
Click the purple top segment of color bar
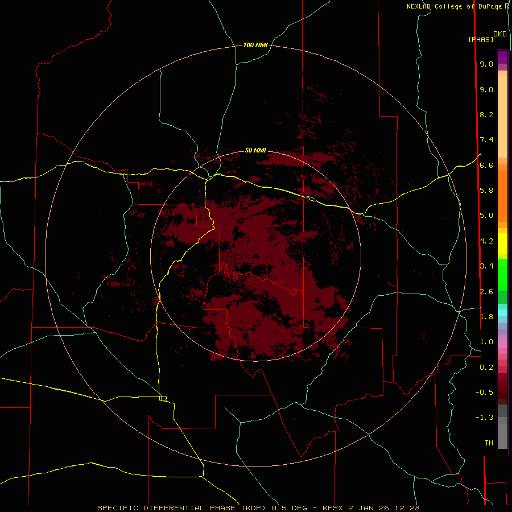(502, 57)
